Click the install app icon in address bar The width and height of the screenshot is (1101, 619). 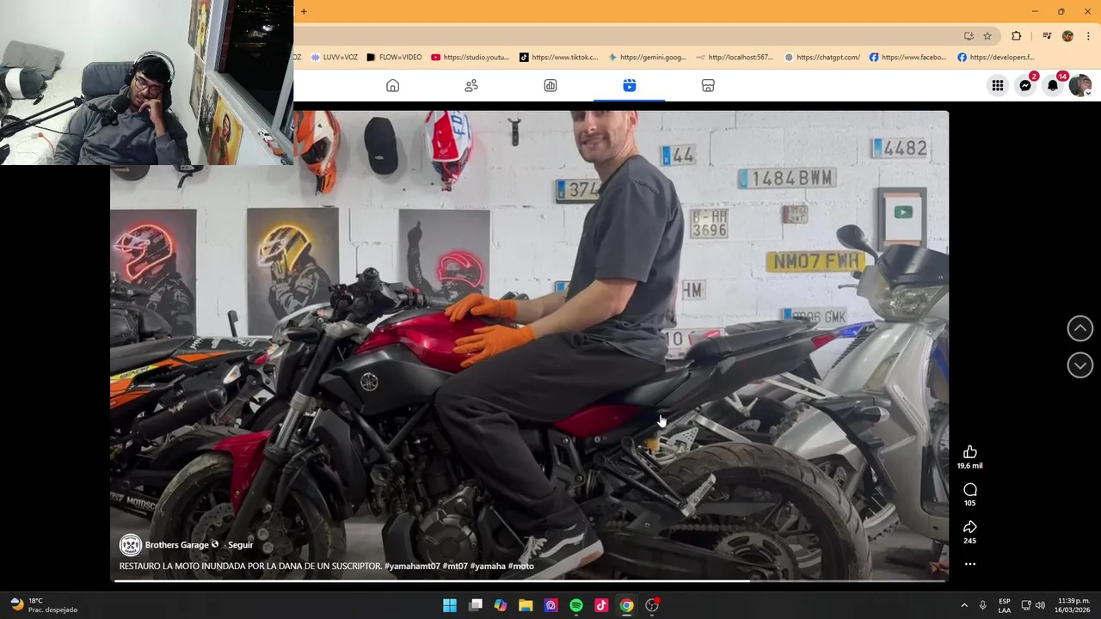point(969,36)
